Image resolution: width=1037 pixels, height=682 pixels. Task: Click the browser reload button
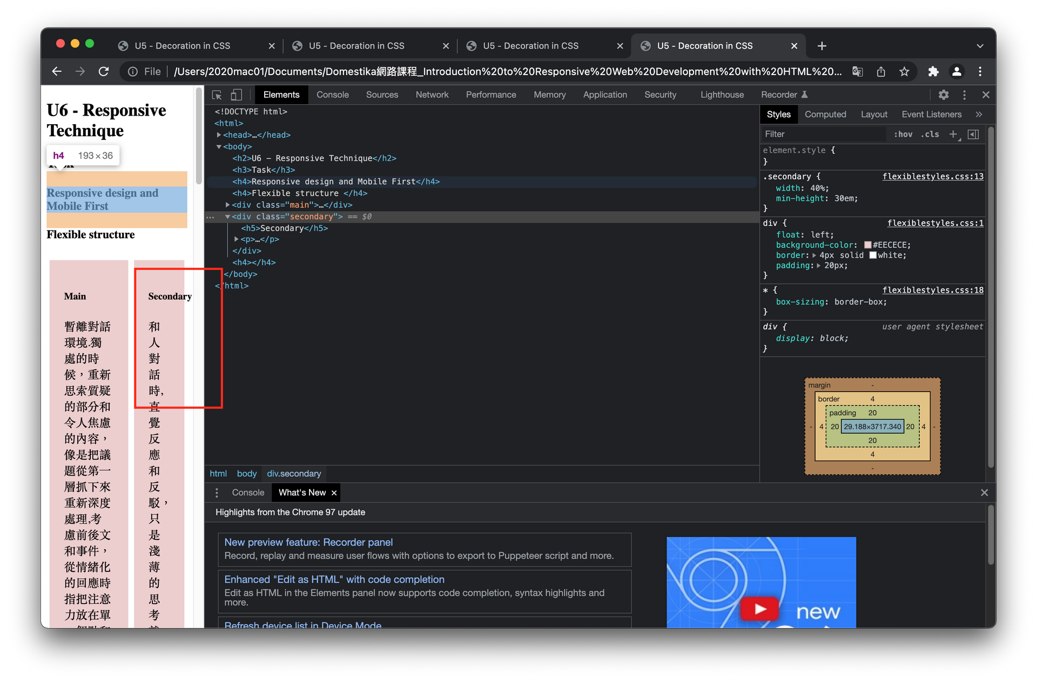tap(104, 72)
